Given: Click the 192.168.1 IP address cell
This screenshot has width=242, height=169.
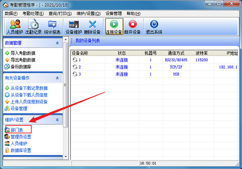Looking at the screenshot, I should point(228,67).
